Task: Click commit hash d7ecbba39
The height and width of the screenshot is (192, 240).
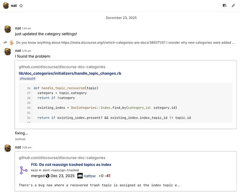Action: pyautogui.click(x=28, y=79)
